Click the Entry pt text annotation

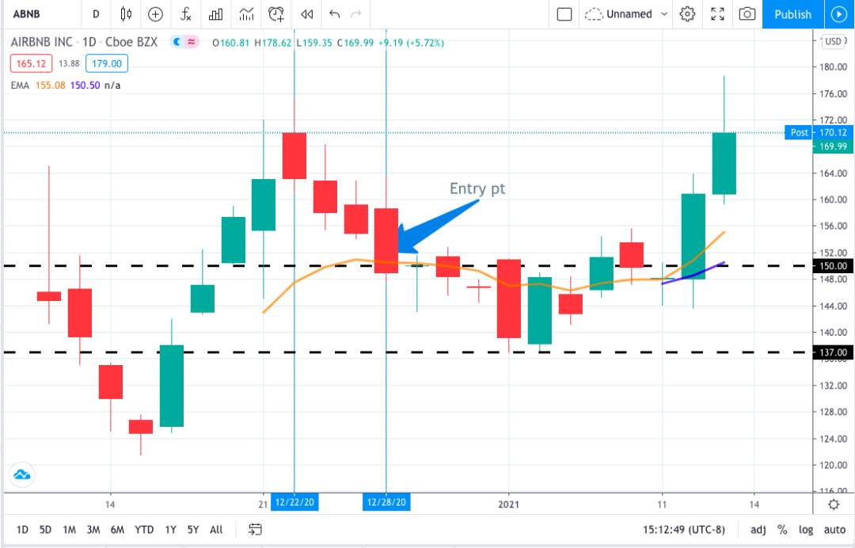pos(477,188)
